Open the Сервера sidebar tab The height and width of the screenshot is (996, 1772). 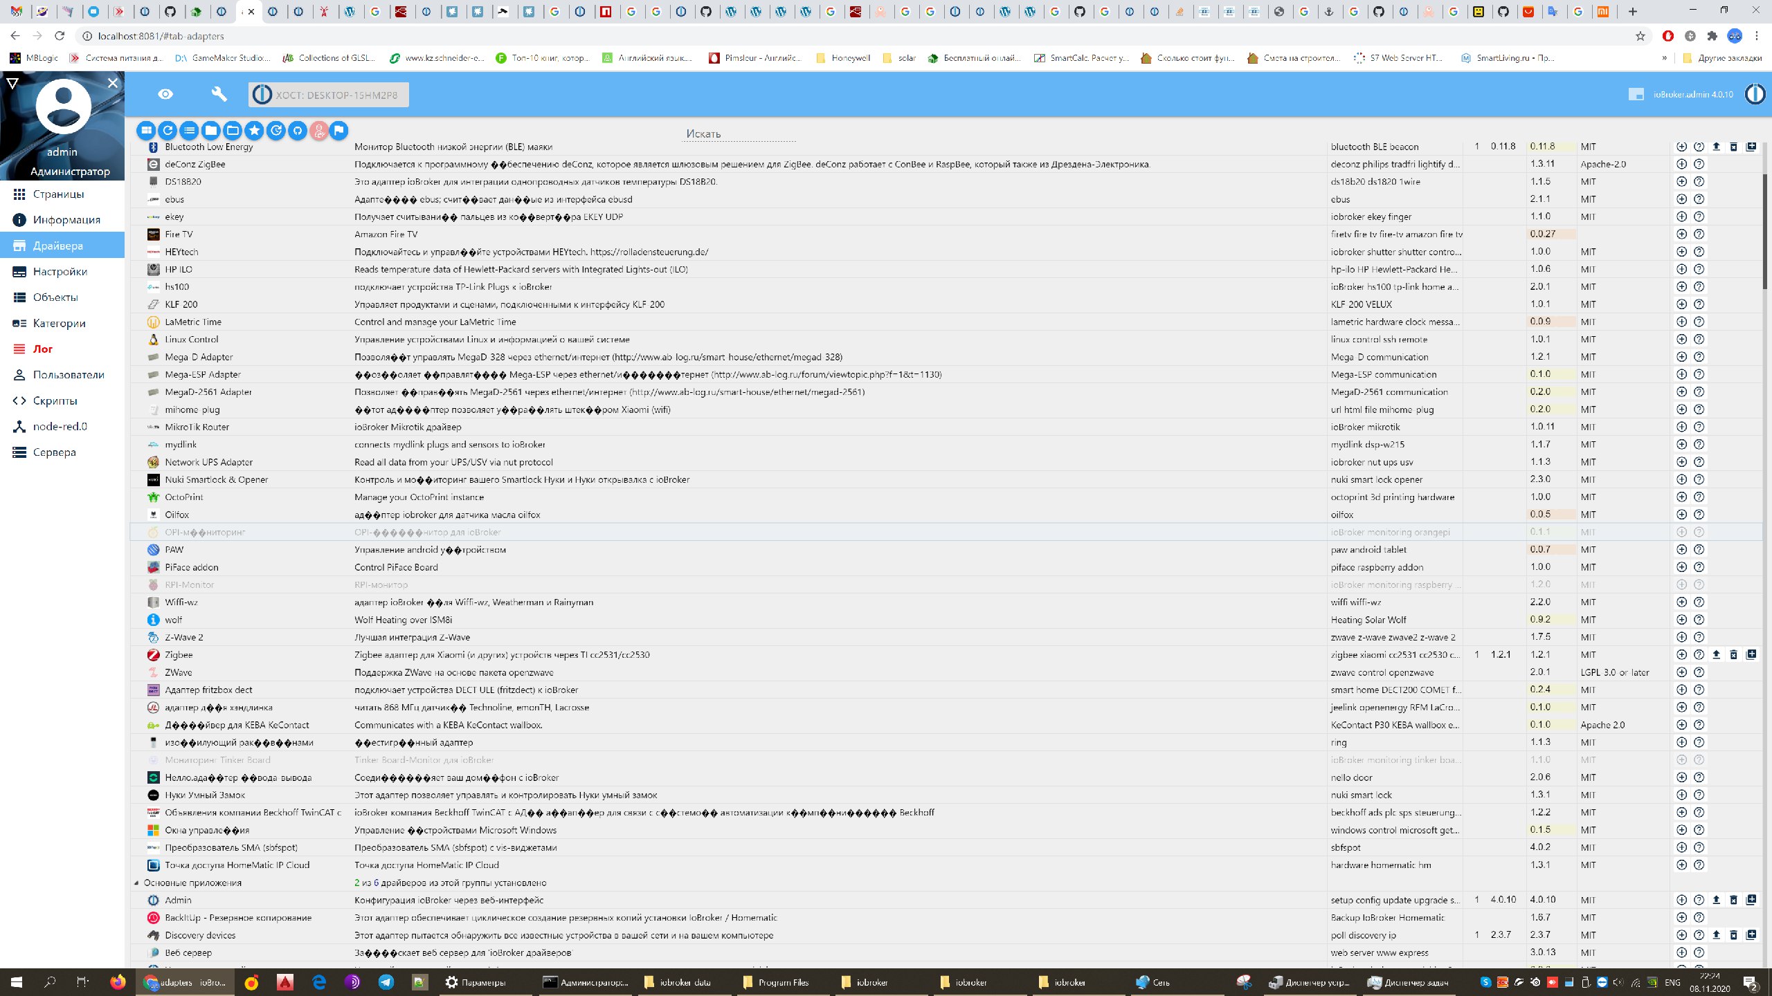pyautogui.click(x=62, y=452)
